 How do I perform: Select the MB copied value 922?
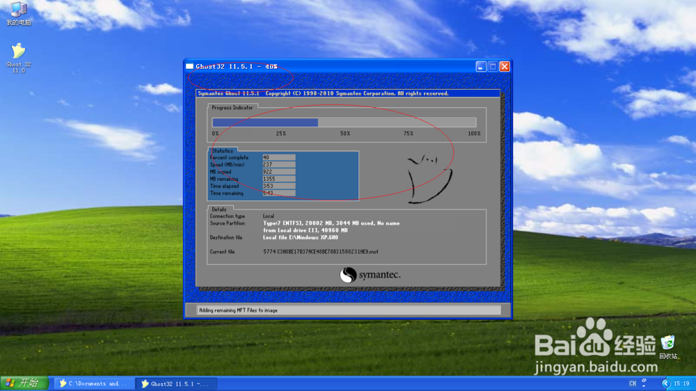[x=279, y=172]
